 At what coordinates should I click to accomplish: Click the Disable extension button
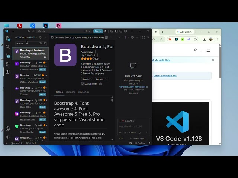click(x=86, y=79)
